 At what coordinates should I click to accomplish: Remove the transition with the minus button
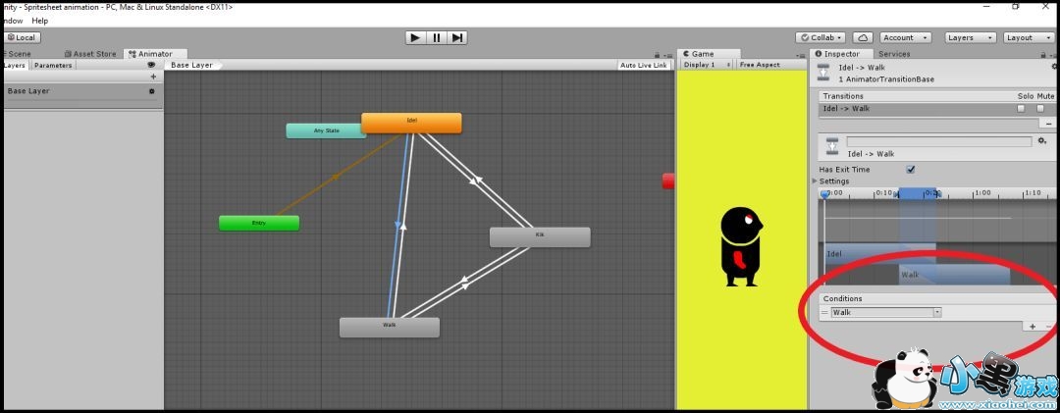1048,124
